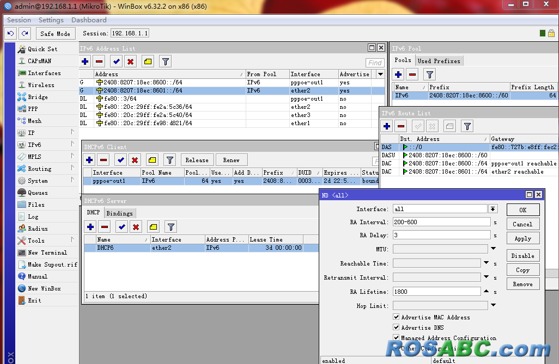Click the Copy button in ND dialog

(523, 270)
